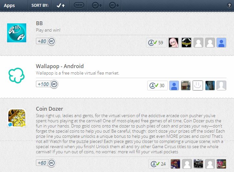View the 30 users who completed Wallapop
The width and height of the screenshot is (234, 172).
pos(157,86)
